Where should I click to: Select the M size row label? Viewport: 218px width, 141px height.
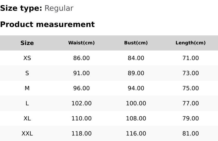(x=27, y=88)
